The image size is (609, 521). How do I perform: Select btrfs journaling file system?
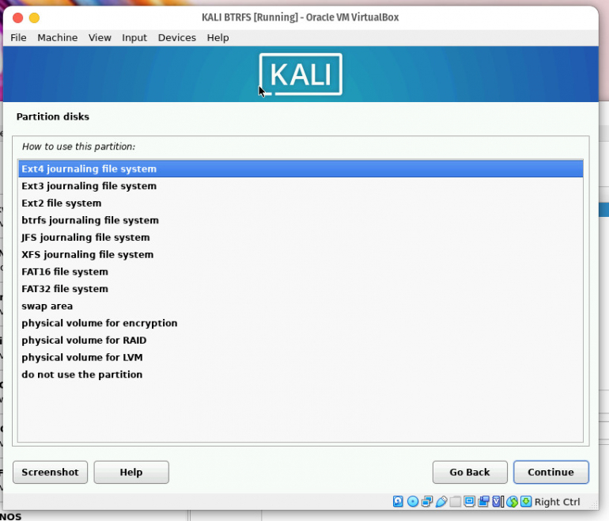pos(301,220)
